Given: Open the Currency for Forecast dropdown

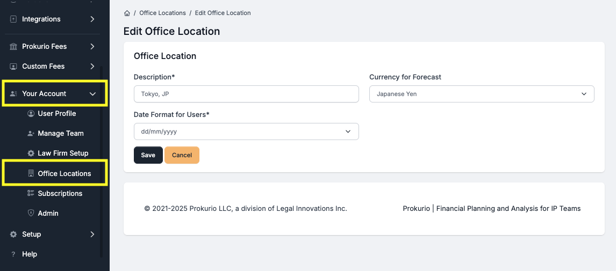Looking at the screenshot, I should (481, 94).
